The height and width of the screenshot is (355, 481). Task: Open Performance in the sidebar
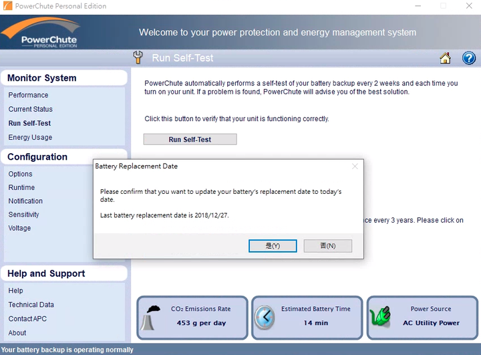pyautogui.click(x=28, y=95)
